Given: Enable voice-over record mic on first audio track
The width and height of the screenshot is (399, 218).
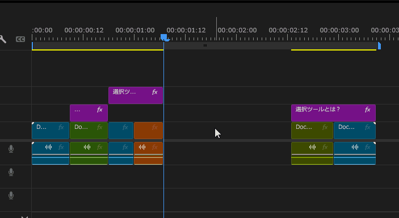Looking at the screenshot, I should pos(11,149).
